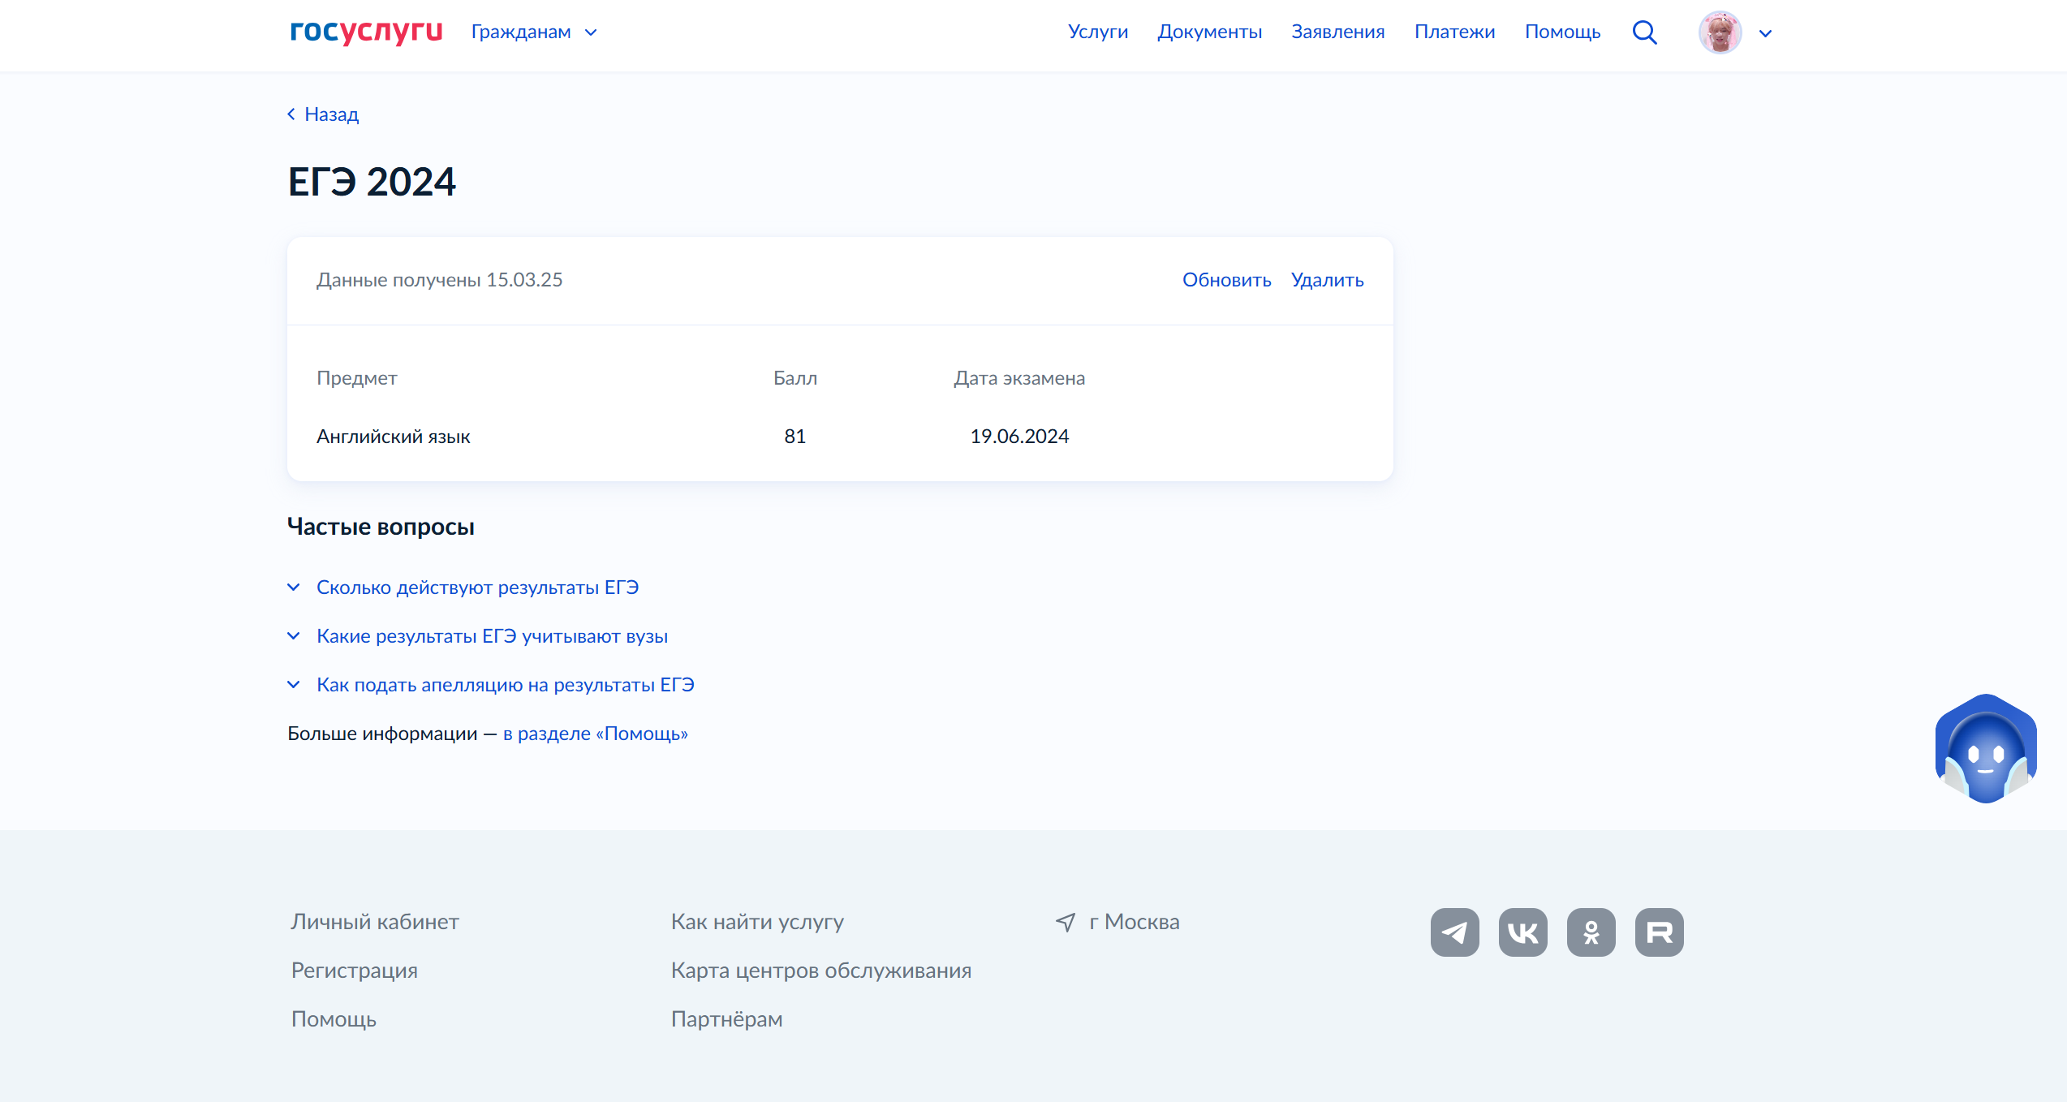
Task: Go back via Назад link
Action: click(x=324, y=114)
